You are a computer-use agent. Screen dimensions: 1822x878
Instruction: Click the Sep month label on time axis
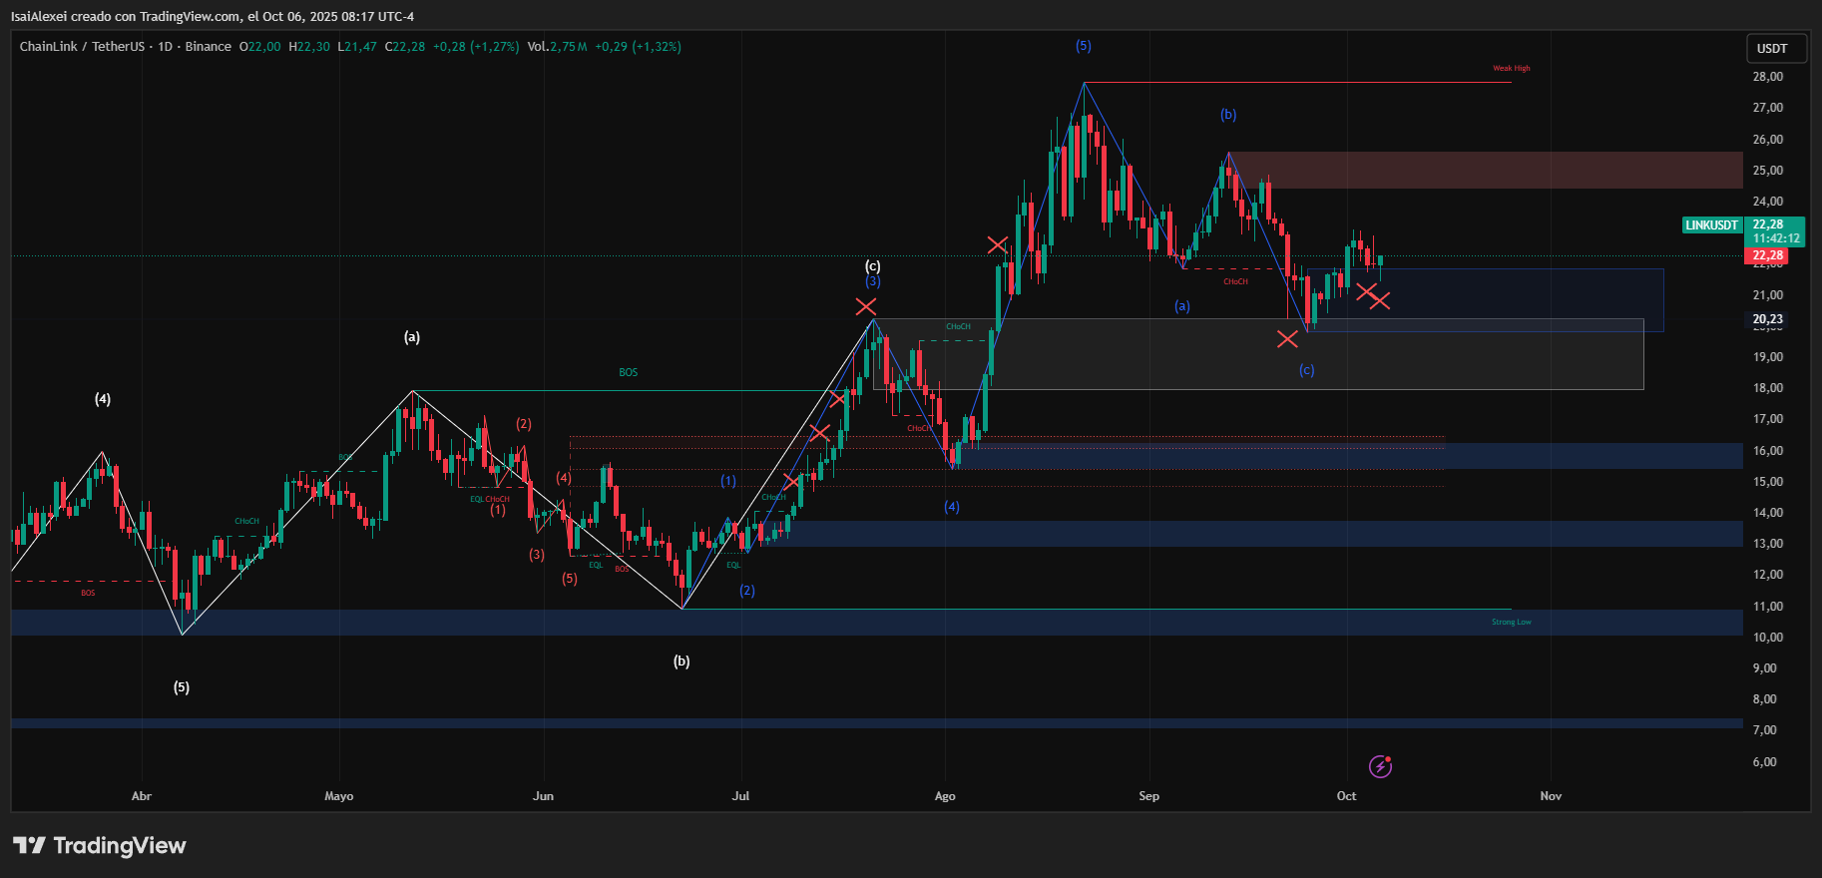coord(1149,796)
